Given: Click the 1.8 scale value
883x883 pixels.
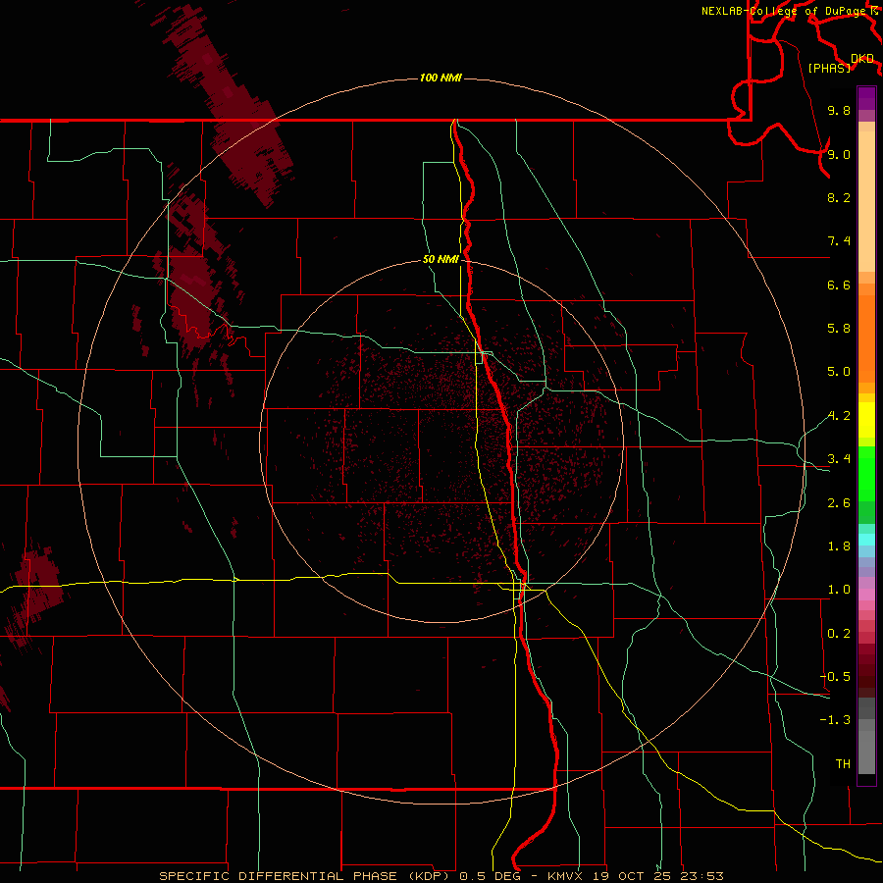Looking at the screenshot, I should 839,546.
